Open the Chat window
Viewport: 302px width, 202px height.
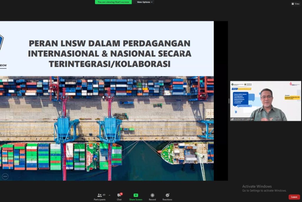click(x=119, y=195)
